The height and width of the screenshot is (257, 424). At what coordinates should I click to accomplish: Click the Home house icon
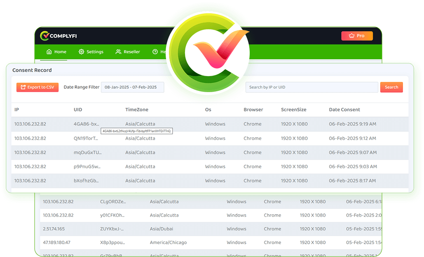point(49,52)
